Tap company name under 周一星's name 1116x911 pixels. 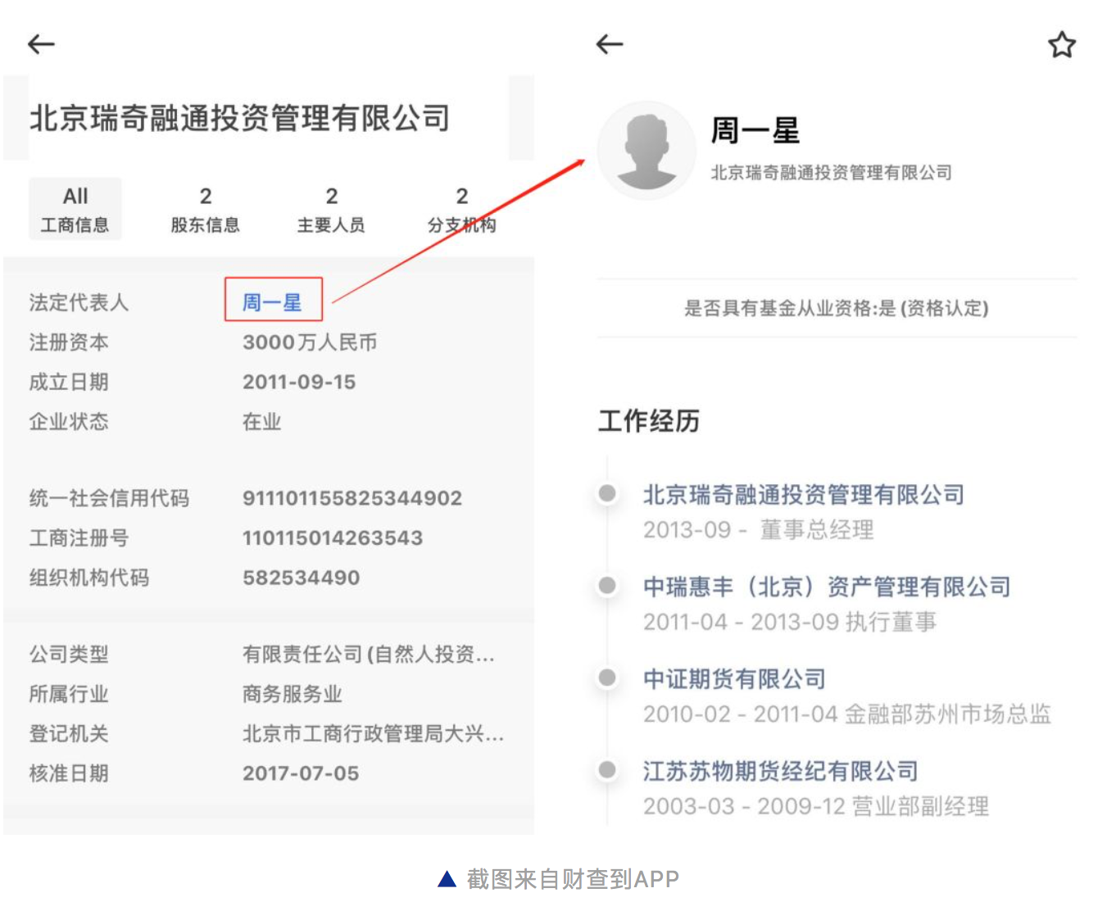pyautogui.click(x=831, y=172)
